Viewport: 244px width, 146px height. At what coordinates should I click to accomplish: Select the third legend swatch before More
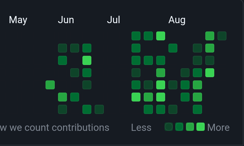[x=179, y=127]
